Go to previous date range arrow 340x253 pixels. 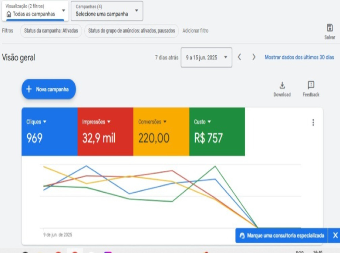click(x=239, y=57)
